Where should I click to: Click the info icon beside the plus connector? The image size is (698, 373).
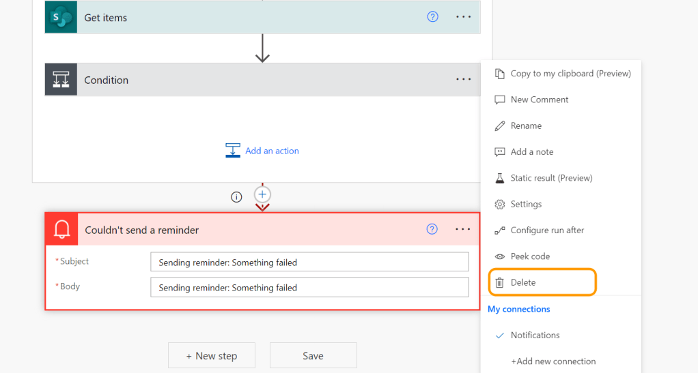(236, 197)
